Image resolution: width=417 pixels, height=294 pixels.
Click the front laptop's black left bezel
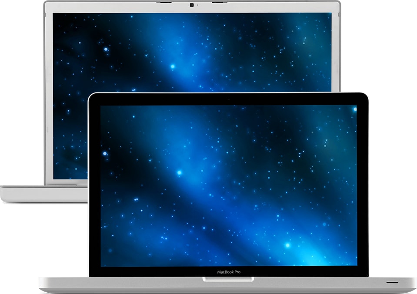coord(94,187)
